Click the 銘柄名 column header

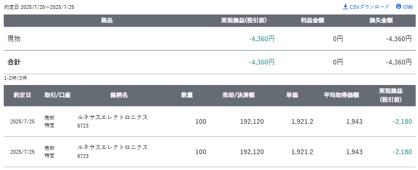pos(119,95)
